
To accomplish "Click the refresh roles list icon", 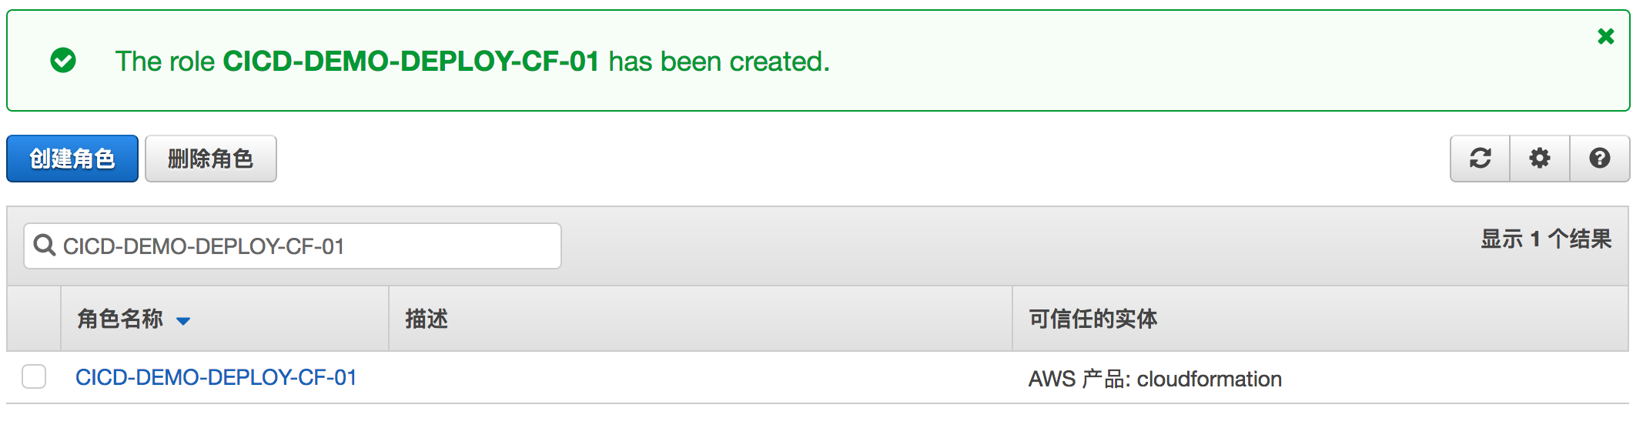I will point(1480,159).
